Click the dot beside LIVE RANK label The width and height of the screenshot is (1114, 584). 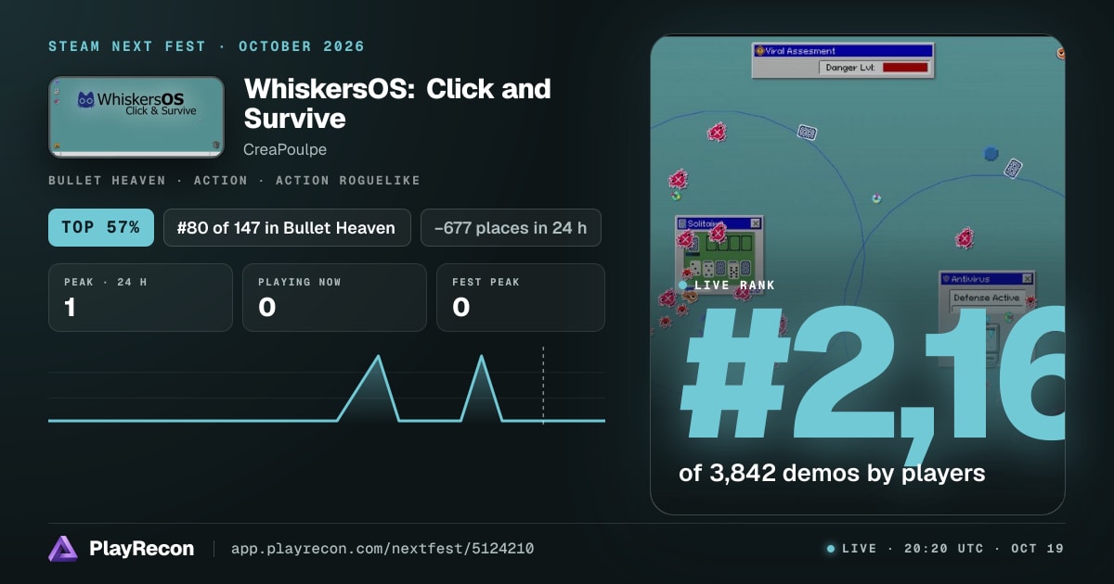(683, 286)
